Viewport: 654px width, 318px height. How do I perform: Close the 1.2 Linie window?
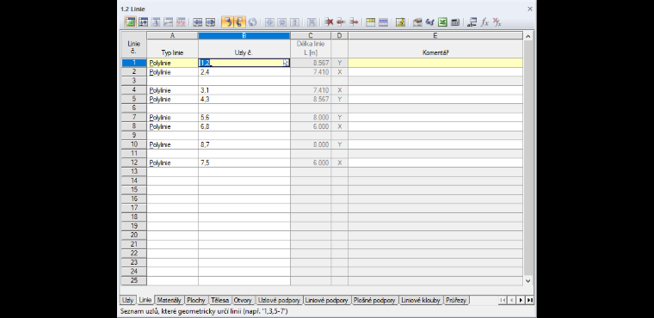click(530, 9)
